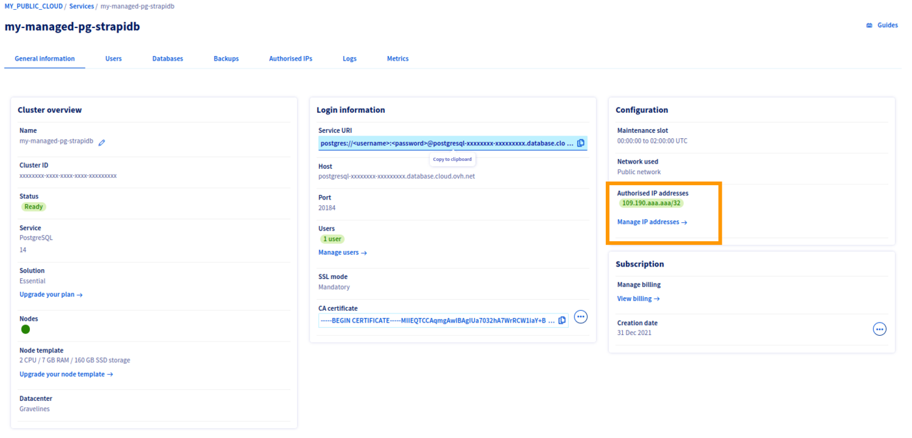The width and height of the screenshot is (912, 438).
Task: Click the pencil icon to rename the cluster
Action: tap(102, 141)
